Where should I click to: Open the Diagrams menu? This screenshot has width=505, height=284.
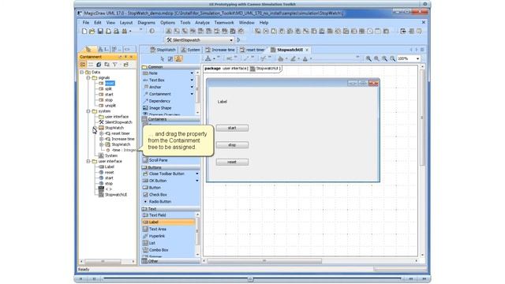(146, 23)
